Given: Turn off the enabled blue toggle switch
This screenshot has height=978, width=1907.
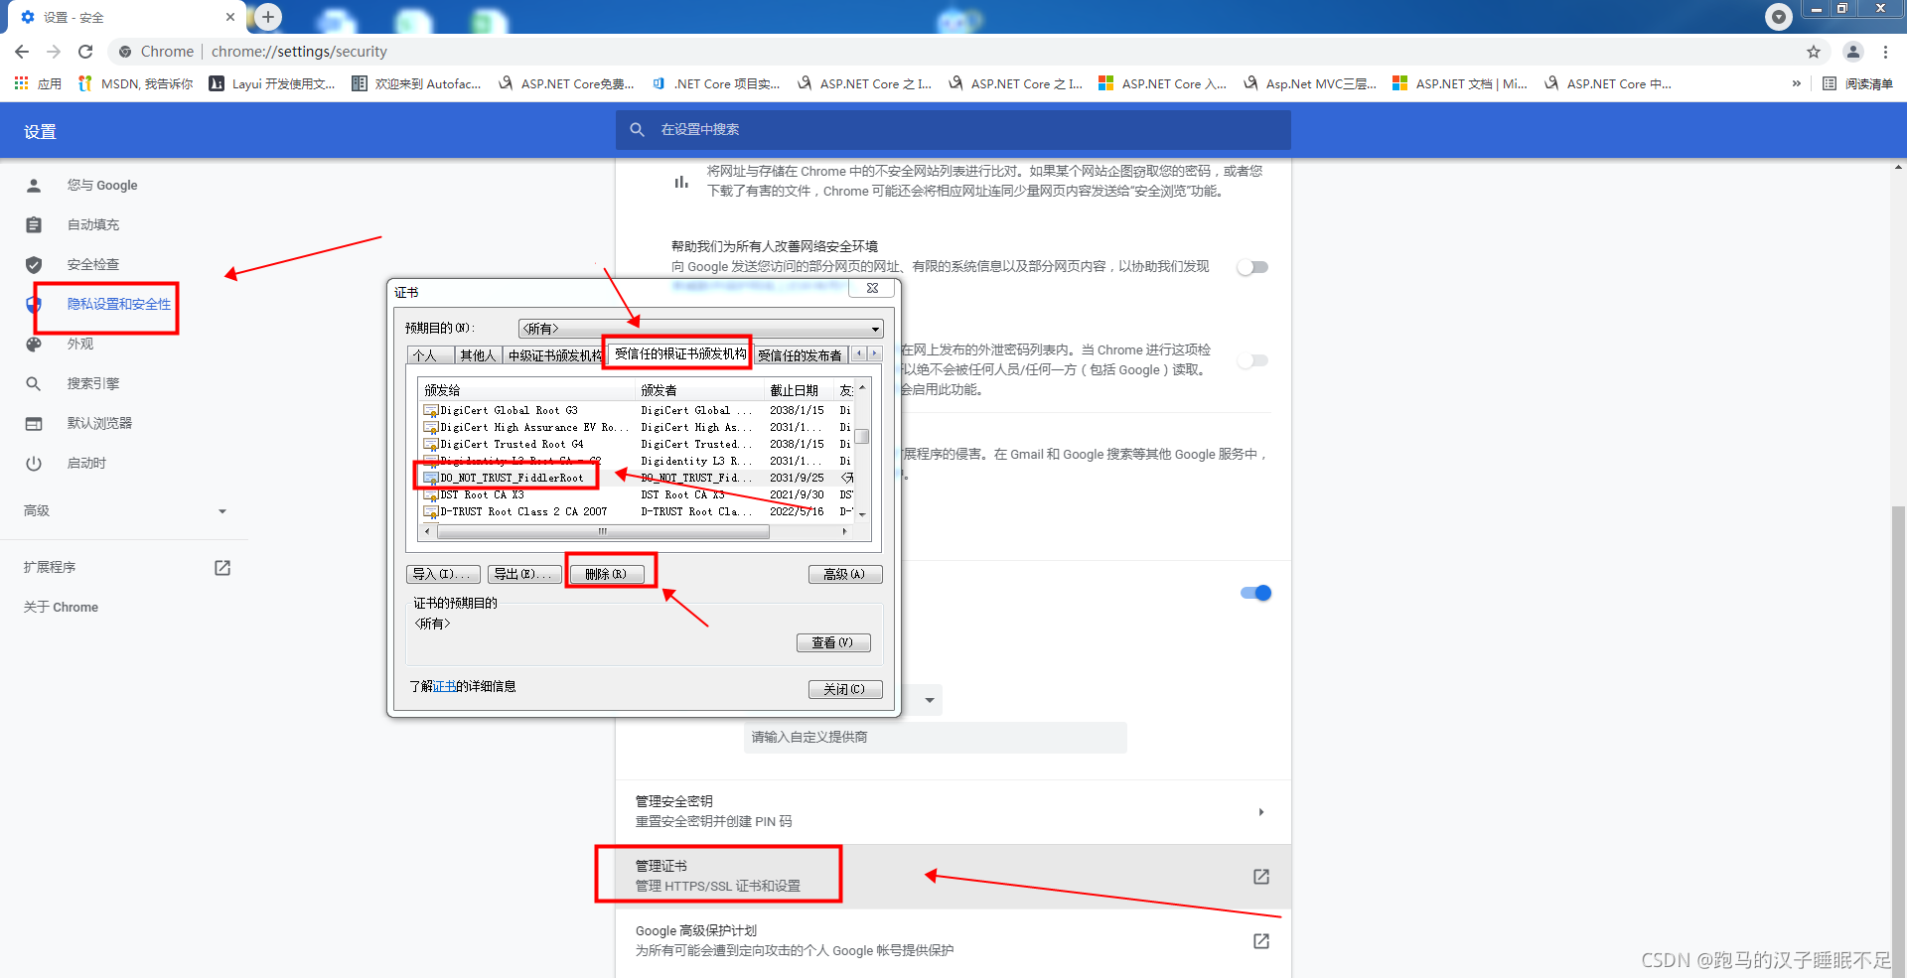Looking at the screenshot, I should pos(1255,593).
